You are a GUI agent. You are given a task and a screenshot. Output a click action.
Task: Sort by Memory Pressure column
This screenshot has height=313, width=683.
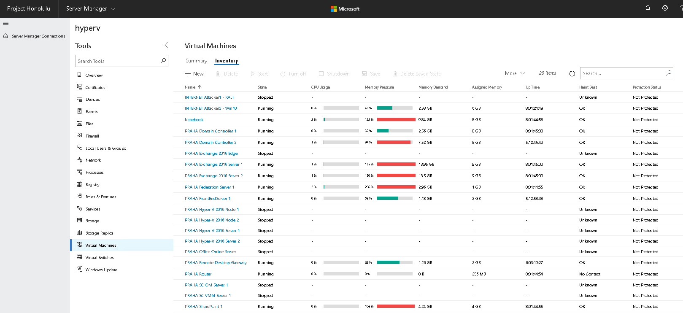tap(379, 87)
